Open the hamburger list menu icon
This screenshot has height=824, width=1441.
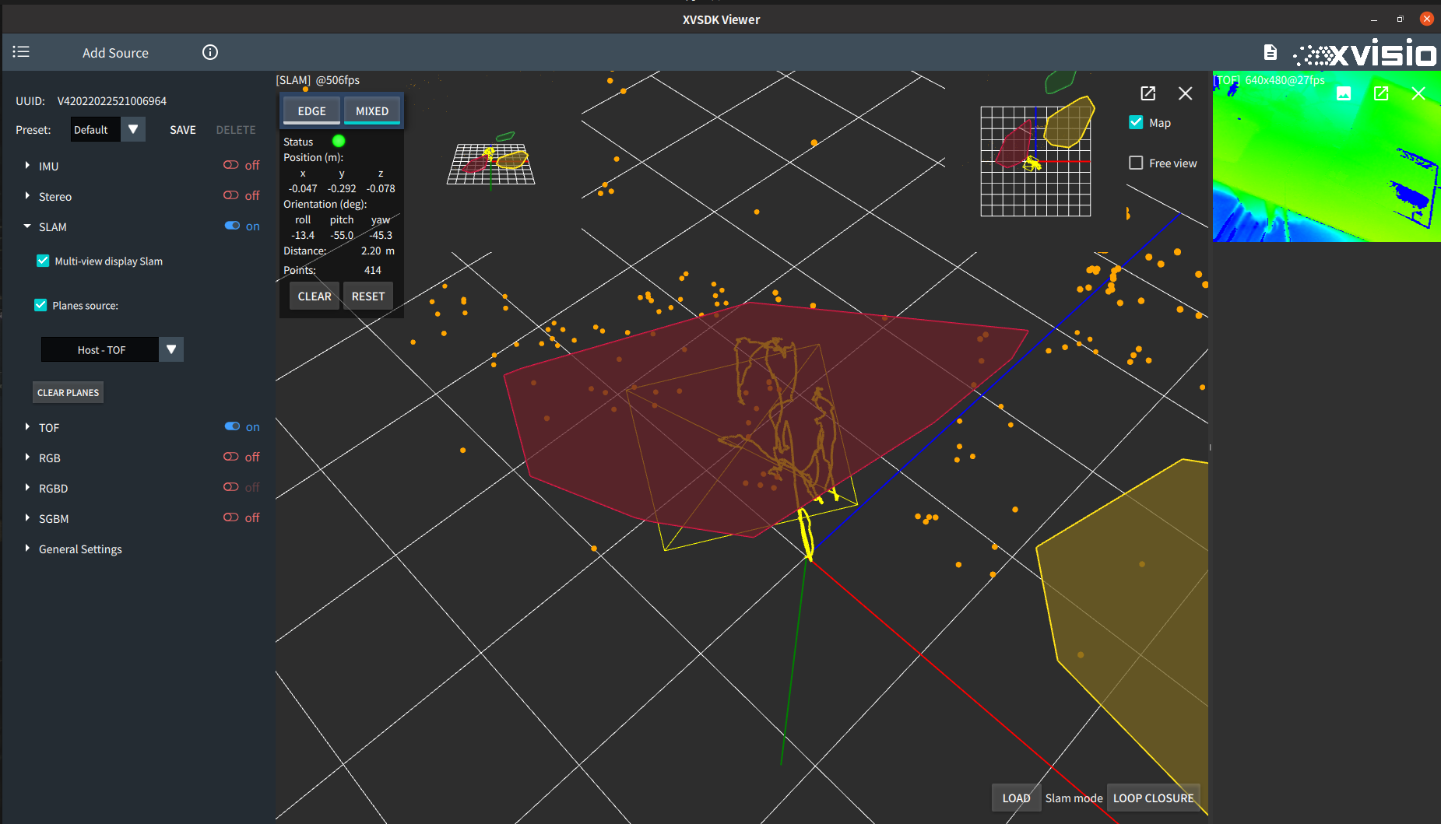[21, 52]
